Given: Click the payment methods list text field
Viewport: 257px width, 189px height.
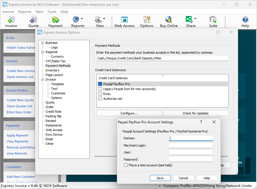Looking at the screenshot, I should pos(162,58).
